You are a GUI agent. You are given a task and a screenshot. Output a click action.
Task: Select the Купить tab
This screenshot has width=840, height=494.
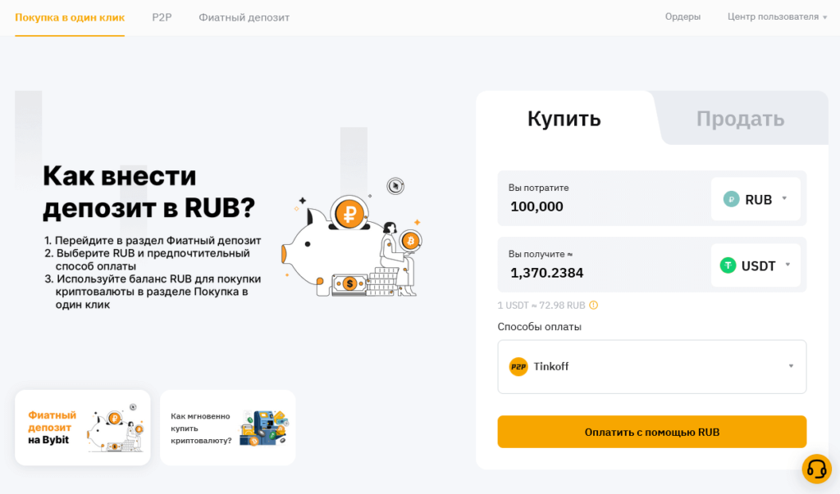(565, 118)
